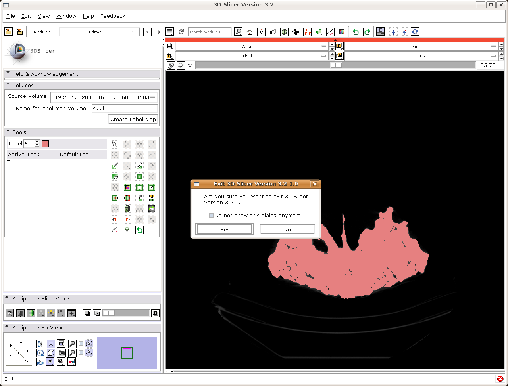
Task: Click the crosshair options icon in Slice Views
Action: click(51, 313)
